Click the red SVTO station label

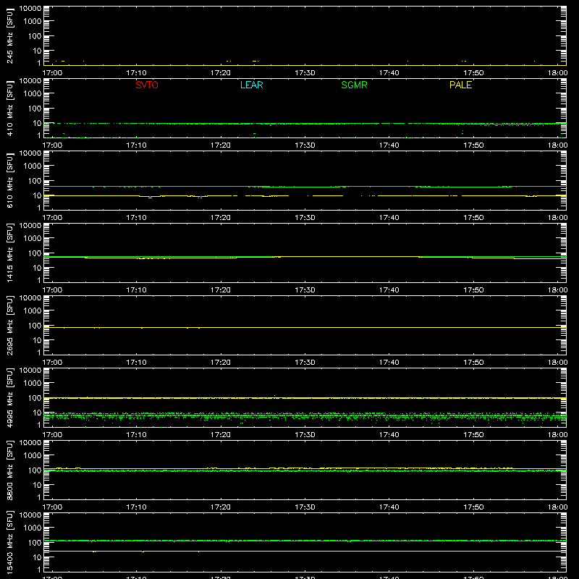(x=147, y=85)
